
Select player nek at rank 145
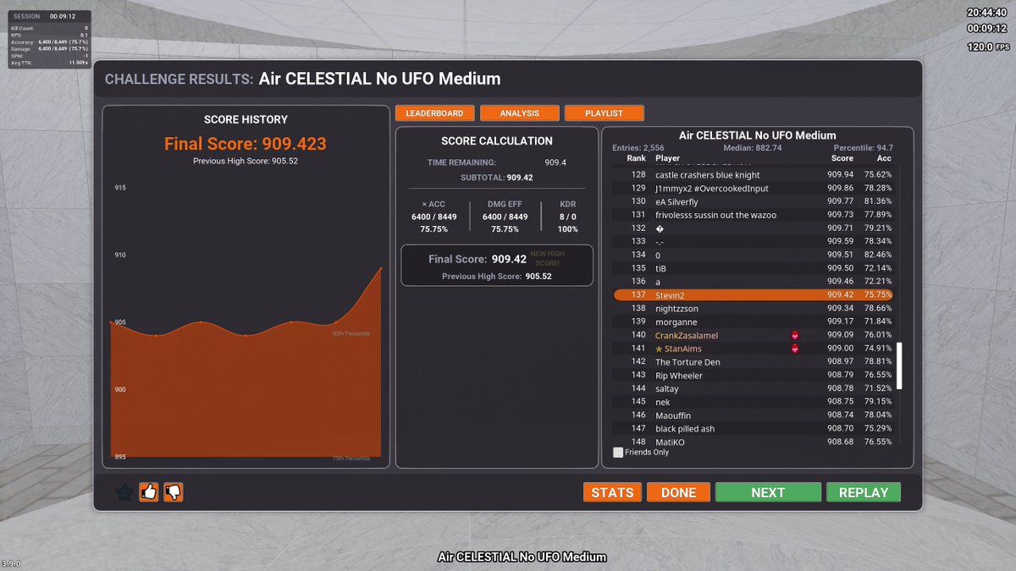click(x=662, y=402)
